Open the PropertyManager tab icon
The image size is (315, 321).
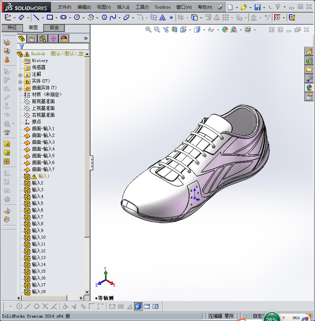(32, 39)
